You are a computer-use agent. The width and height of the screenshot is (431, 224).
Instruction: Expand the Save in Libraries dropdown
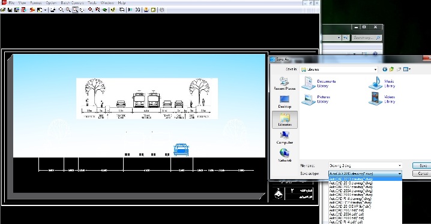point(376,69)
